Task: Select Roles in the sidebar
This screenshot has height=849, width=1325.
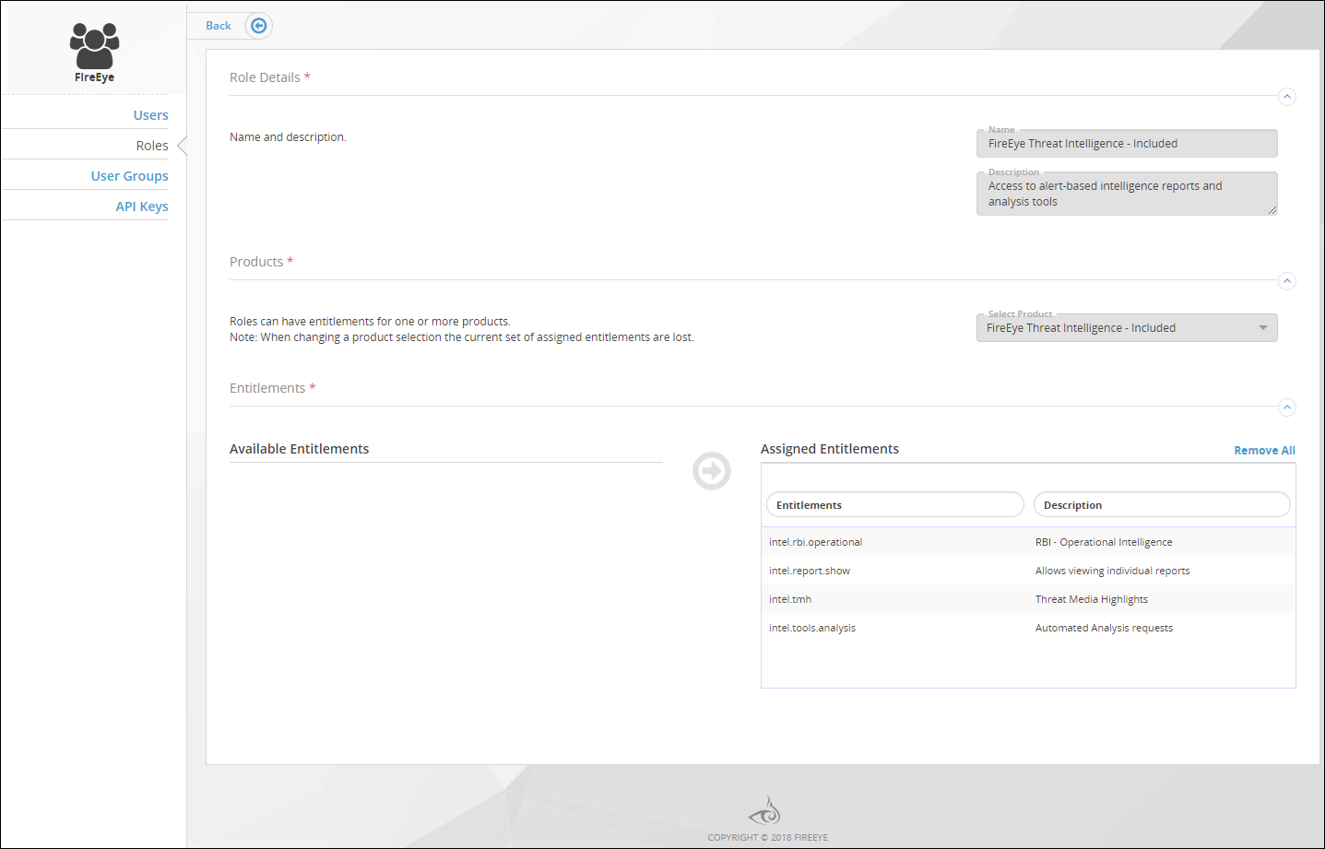Action: point(152,146)
